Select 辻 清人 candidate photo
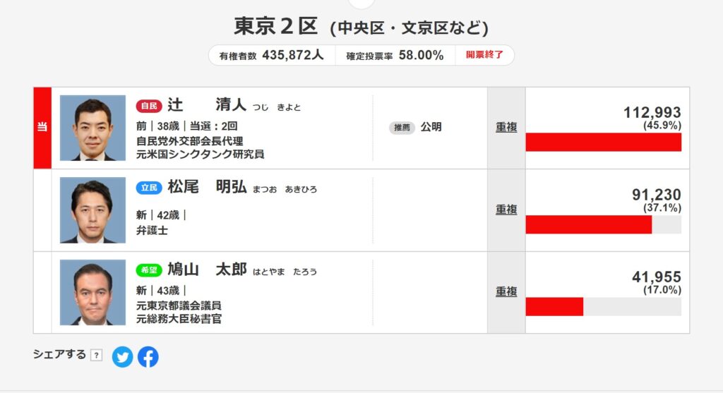This screenshot has height=393, width=723. [92, 128]
